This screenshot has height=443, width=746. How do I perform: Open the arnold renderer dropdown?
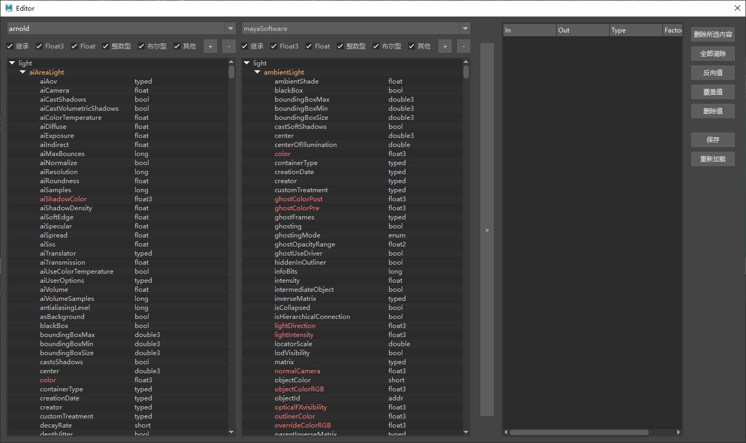pos(230,29)
